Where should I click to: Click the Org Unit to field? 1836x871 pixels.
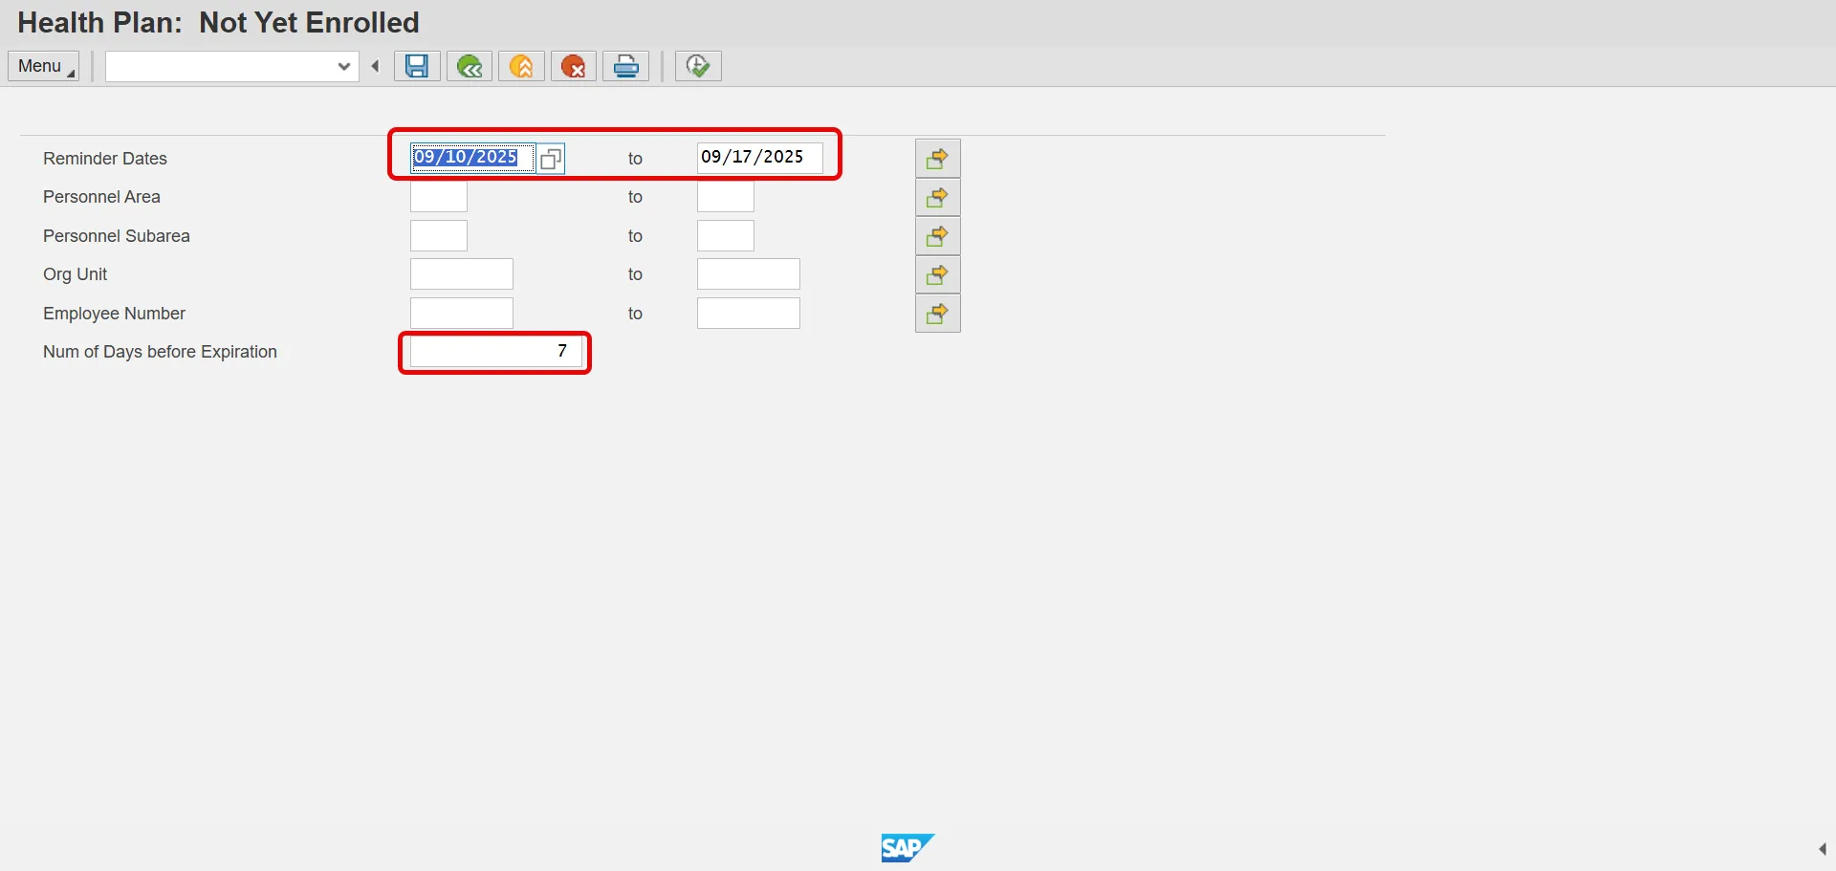point(748,274)
